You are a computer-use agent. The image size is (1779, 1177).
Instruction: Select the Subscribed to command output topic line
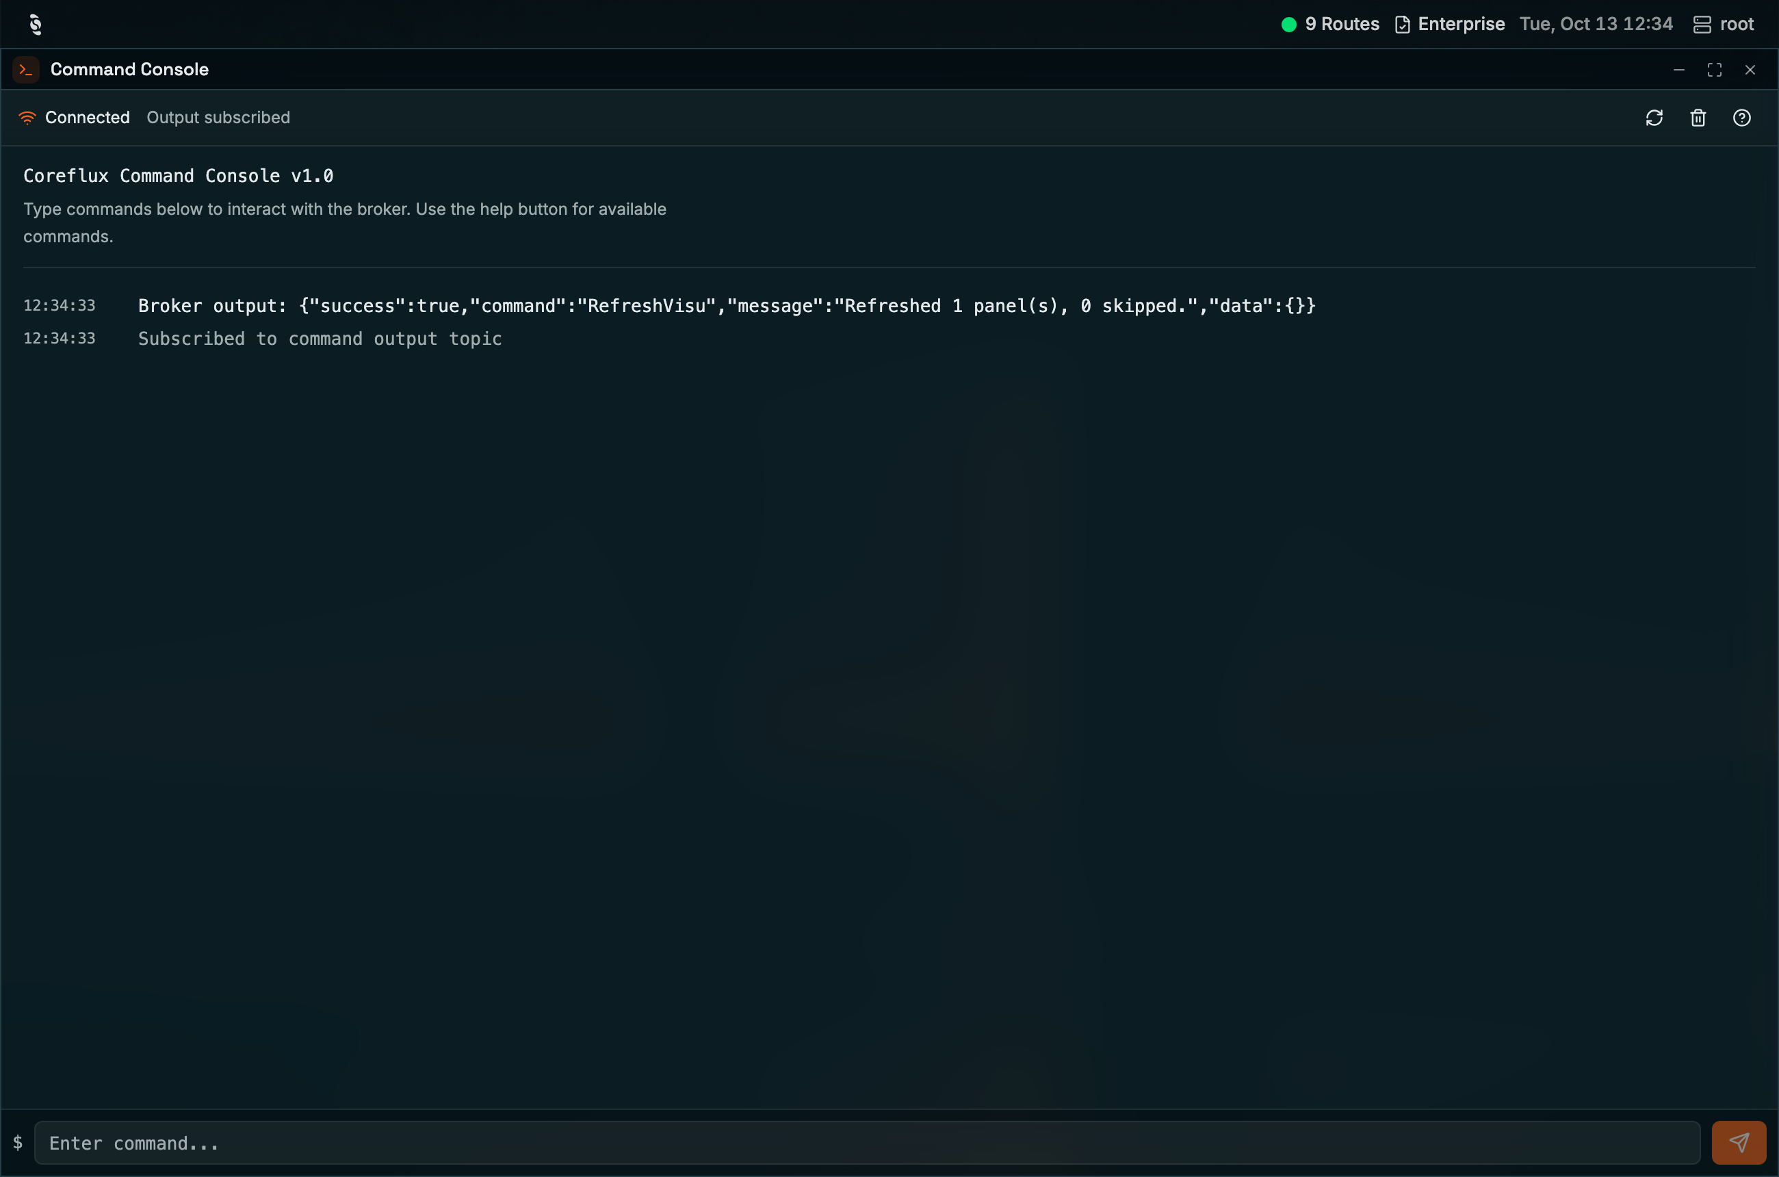(320, 339)
